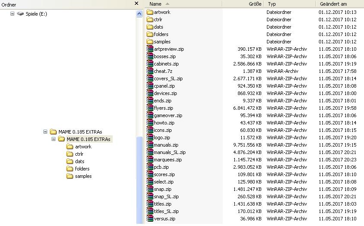
Task: Select the outer MAME 0.185 EXTRAs tree label
Action: tap(80, 132)
